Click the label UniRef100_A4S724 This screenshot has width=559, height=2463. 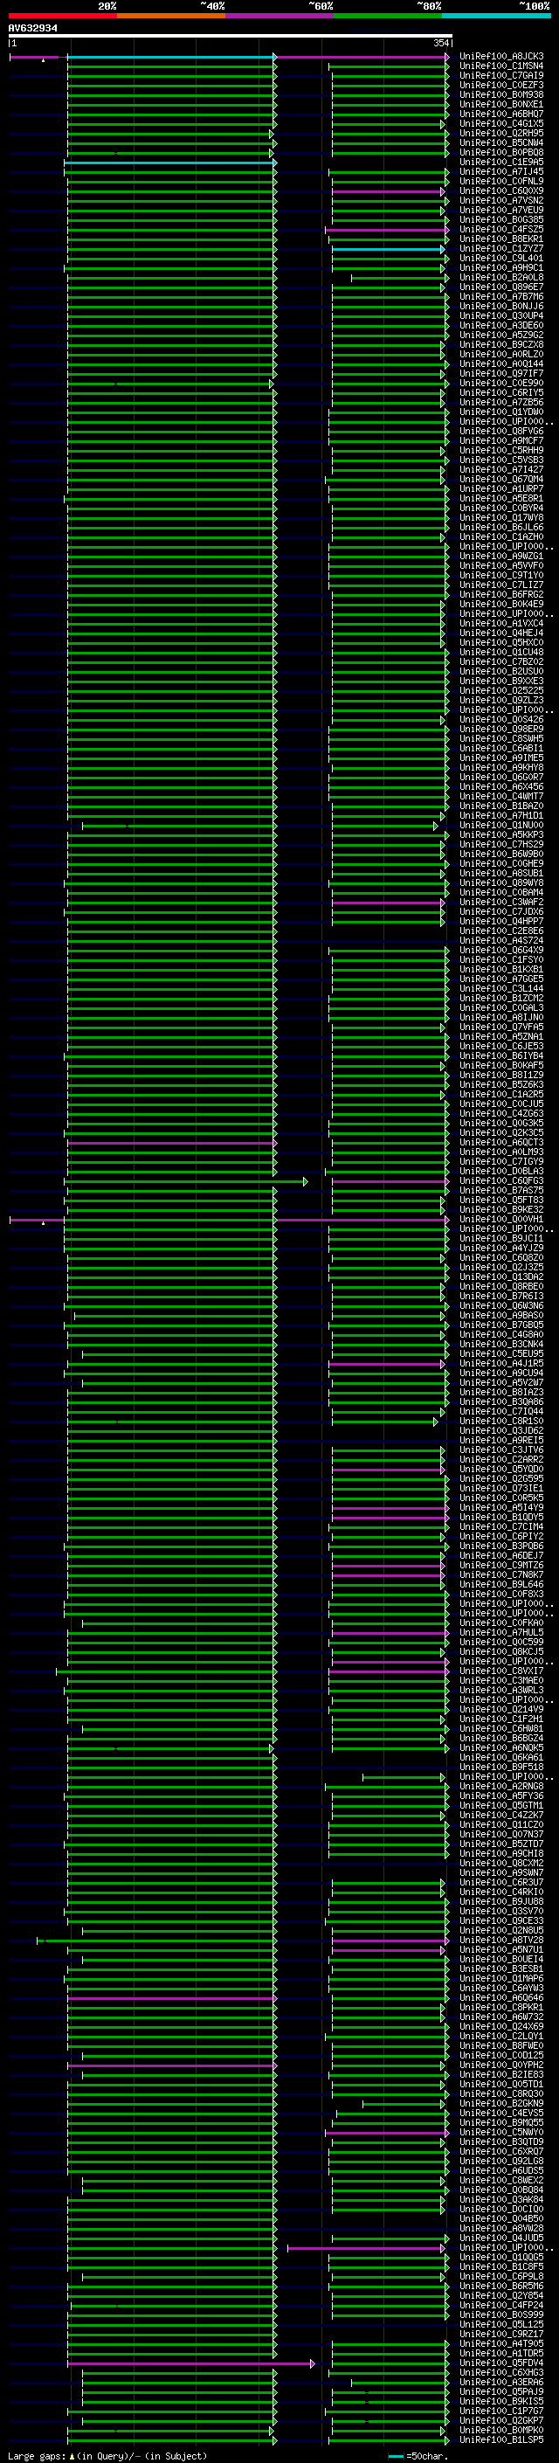point(501,940)
